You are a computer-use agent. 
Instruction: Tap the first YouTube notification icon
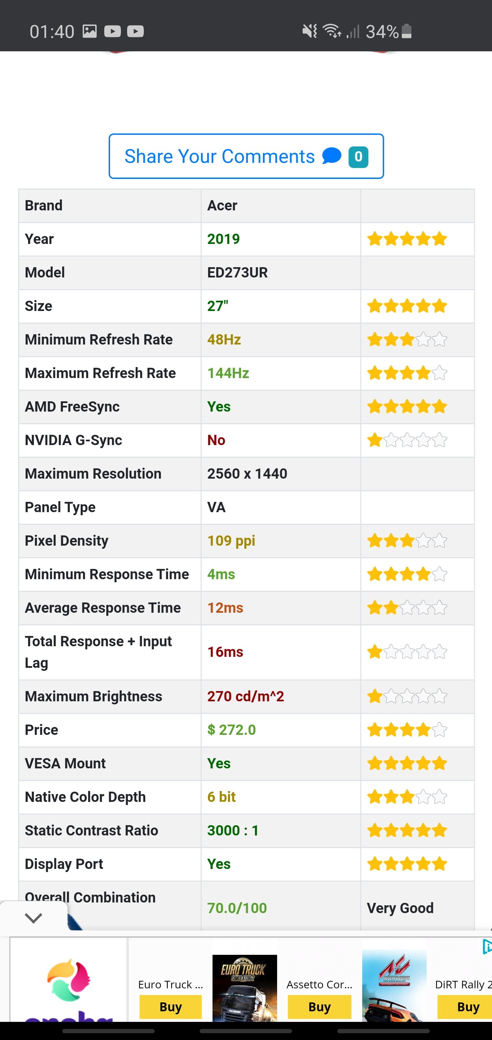click(112, 31)
